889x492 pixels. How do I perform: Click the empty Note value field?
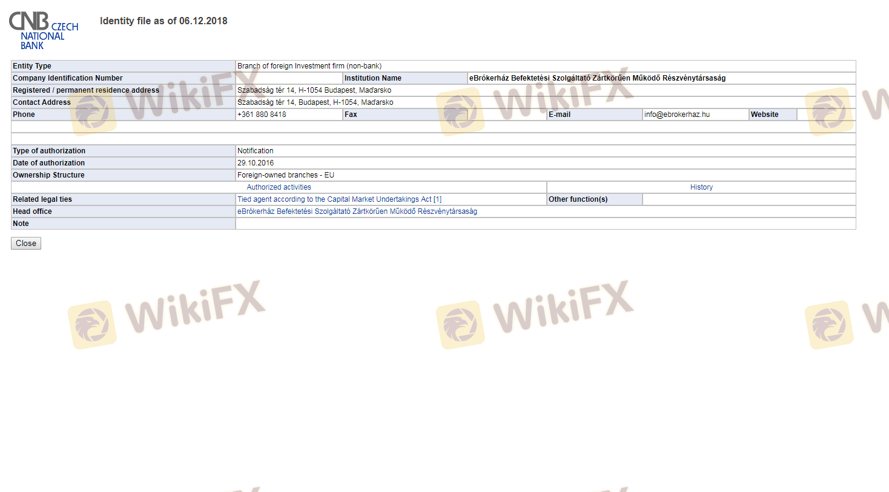(x=545, y=224)
